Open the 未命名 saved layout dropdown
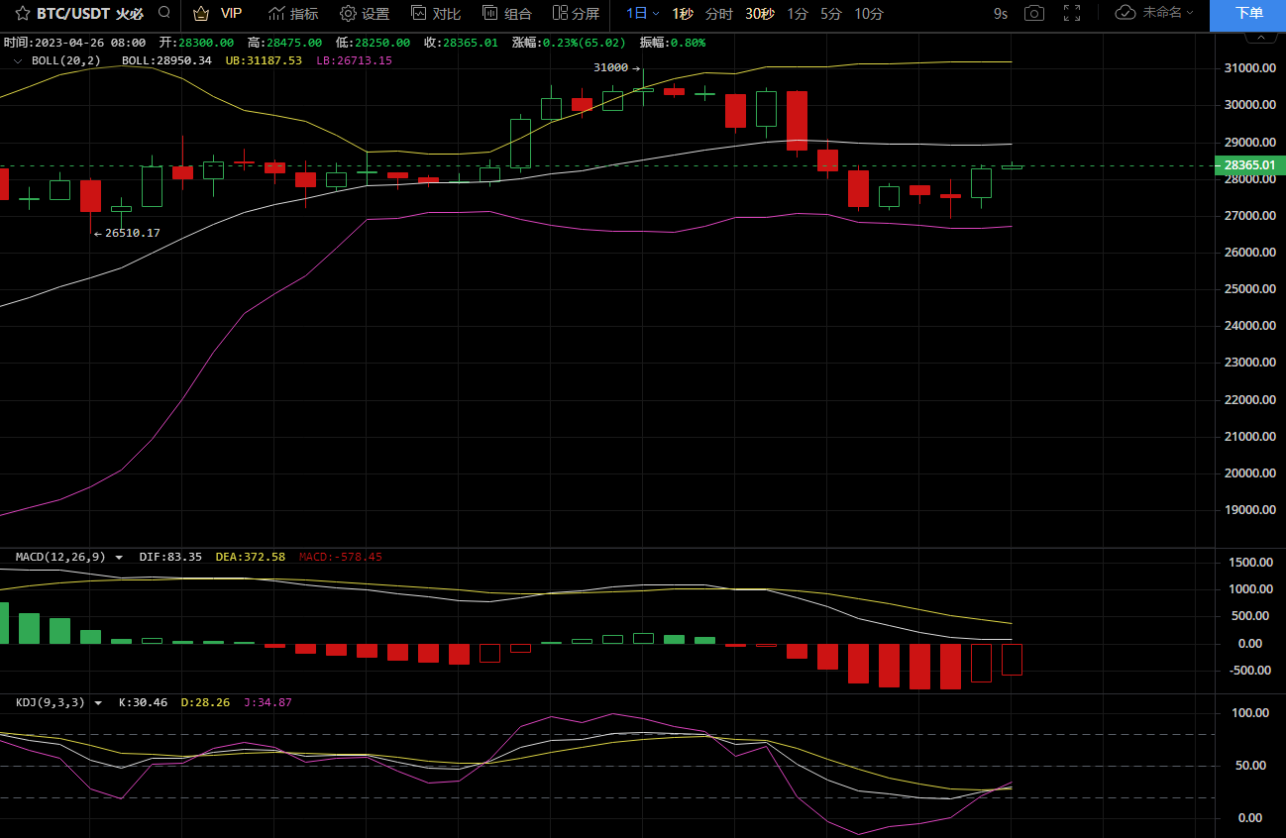Image resolution: width=1286 pixels, height=838 pixels. click(x=1154, y=14)
